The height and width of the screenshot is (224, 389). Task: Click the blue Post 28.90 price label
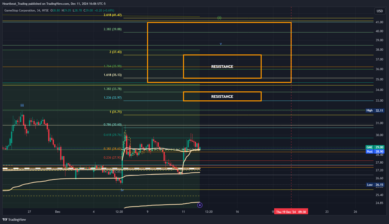click(375, 152)
